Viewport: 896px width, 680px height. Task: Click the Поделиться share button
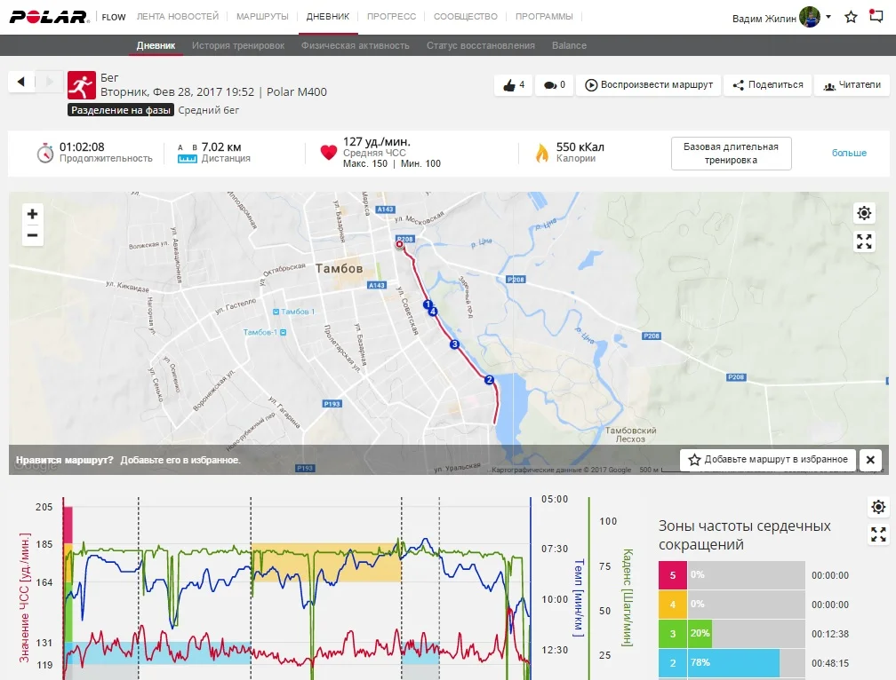767,85
